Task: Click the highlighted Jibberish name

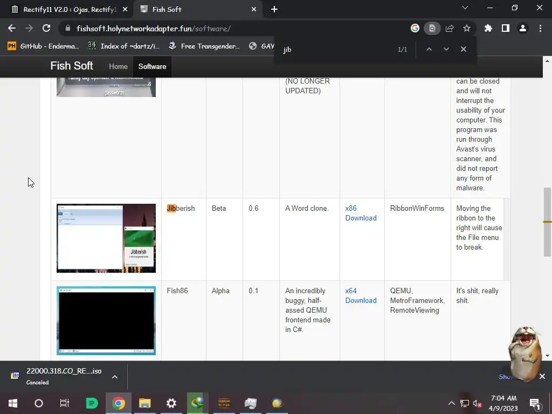Action: (181, 209)
